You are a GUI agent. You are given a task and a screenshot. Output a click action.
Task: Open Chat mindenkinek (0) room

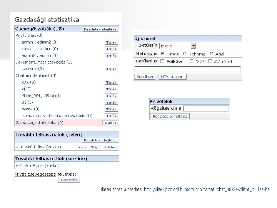pyautogui.click(x=36, y=75)
